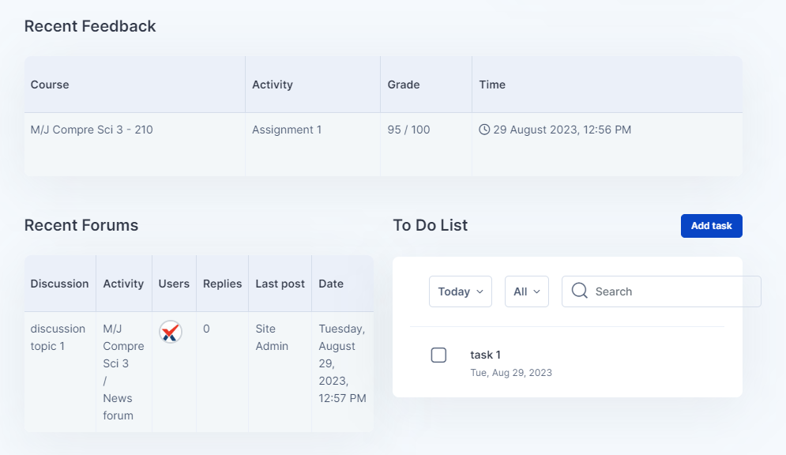Open Assignment 1 in Recent Feedback
Viewport: 786px width, 455px height.
tap(287, 130)
